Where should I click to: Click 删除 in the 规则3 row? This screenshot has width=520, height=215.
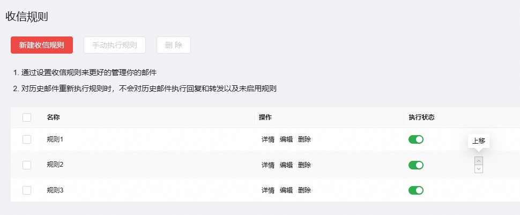point(304,190)
